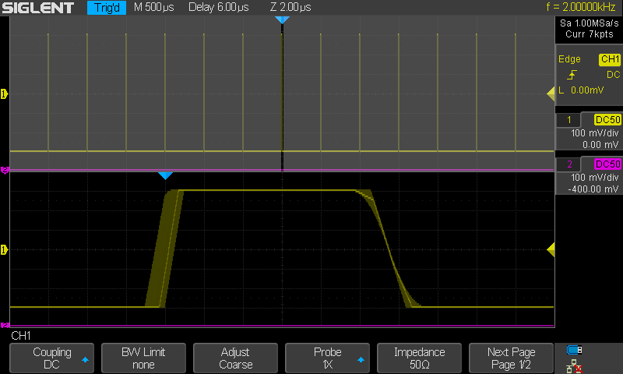Open the Probe 1X softkey menu
Image resolution: width=623 pixels, height=374 pixels.
pyautogui.click(x=327, y=358)
